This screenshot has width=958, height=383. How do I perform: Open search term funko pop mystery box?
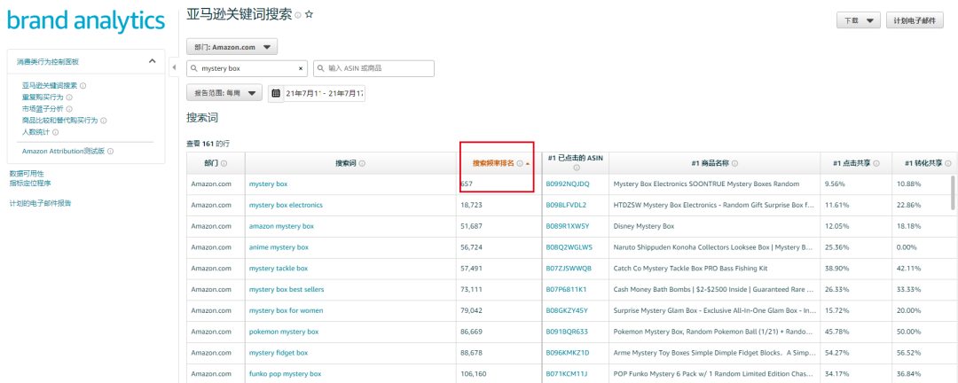tap(286, 374)
